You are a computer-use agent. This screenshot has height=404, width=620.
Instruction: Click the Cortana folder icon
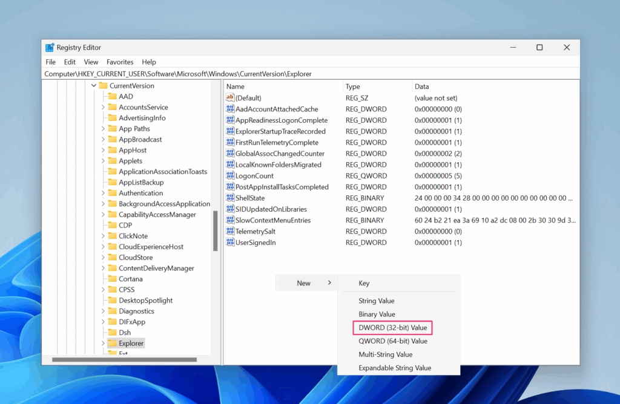coord(112,278)
